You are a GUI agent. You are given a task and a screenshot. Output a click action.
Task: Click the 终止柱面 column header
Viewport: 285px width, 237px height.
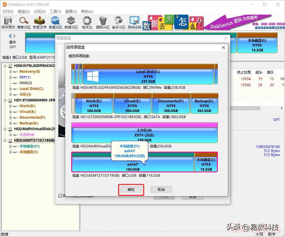244,72
